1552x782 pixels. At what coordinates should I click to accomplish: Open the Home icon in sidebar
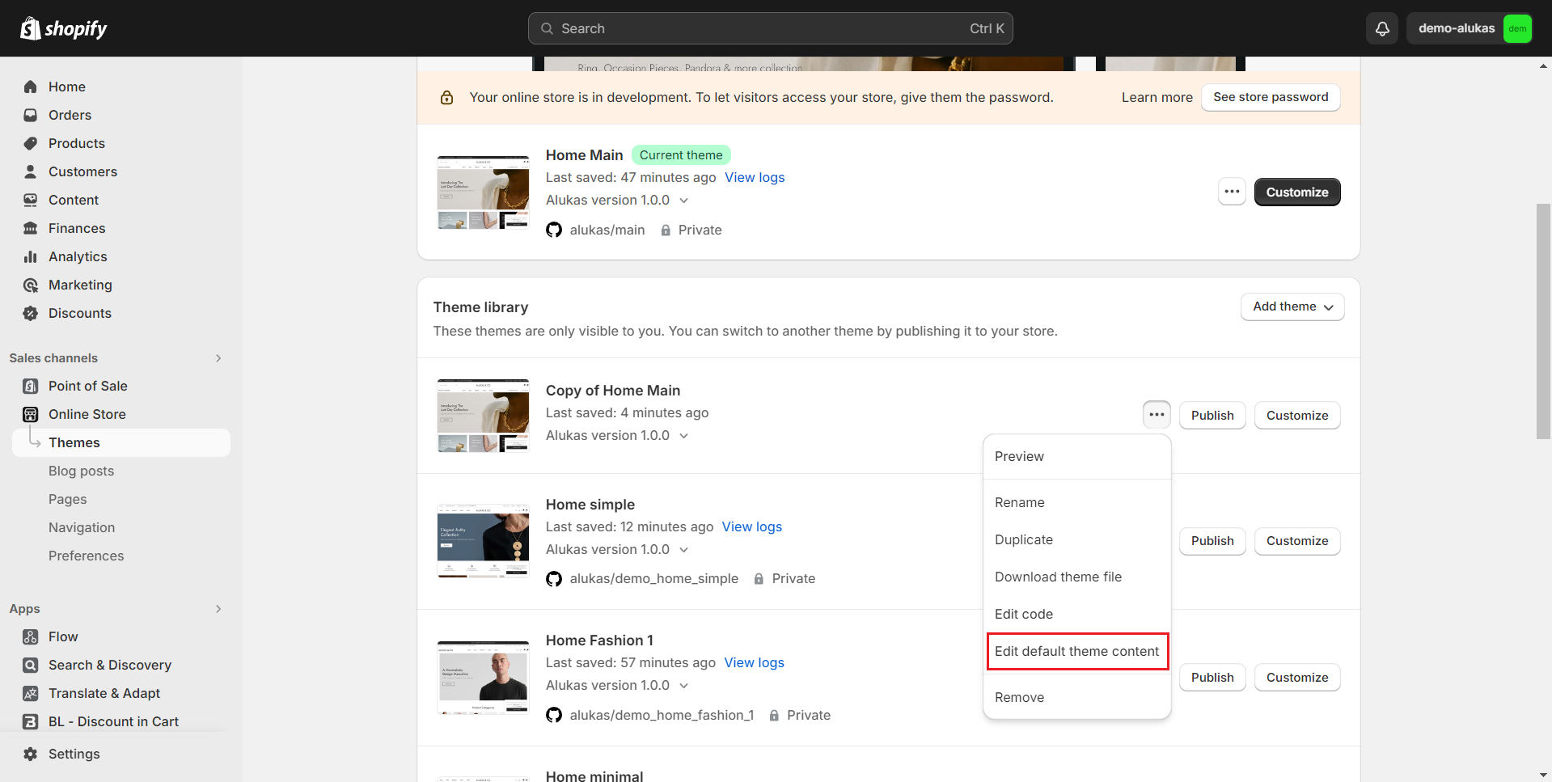(x=31, y=87)
